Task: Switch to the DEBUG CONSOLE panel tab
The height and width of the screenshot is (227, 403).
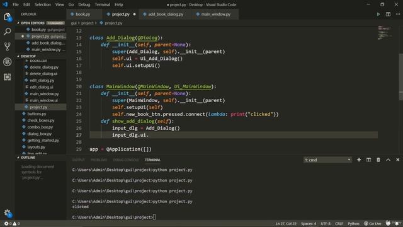Action: [x=126, y=160]
